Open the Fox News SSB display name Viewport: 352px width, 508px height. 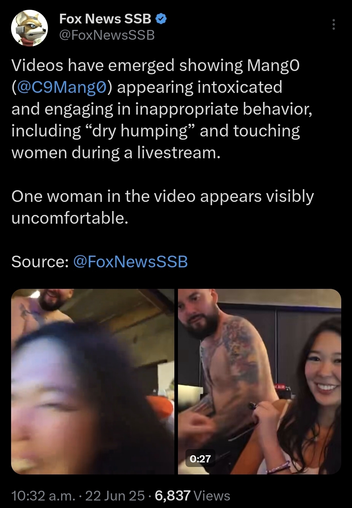coord(105,19)
